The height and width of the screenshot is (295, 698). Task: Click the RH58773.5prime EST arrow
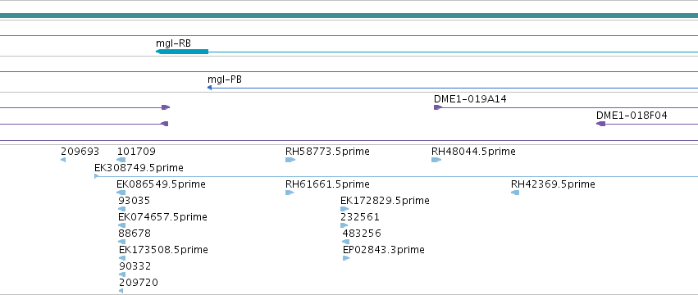290,160
